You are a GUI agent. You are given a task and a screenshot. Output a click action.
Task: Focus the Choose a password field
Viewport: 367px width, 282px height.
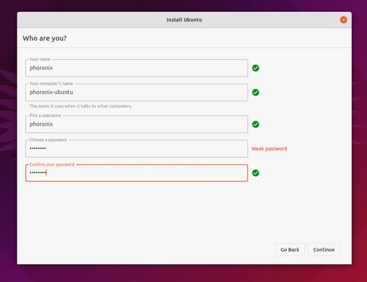point(137,149)
